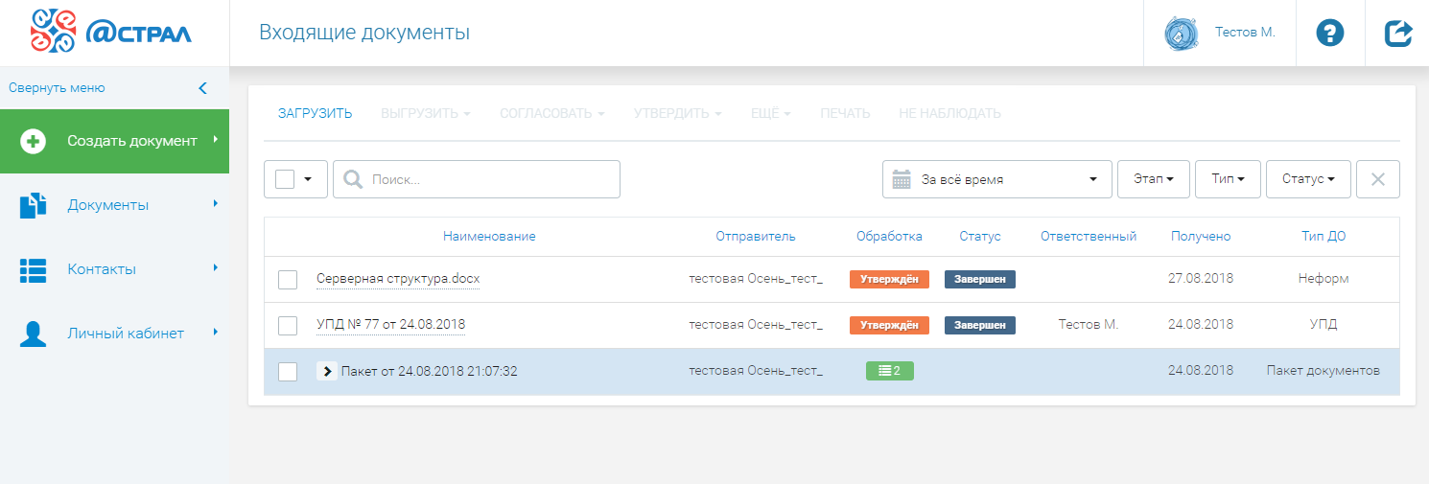Click Загрузить in the toolbar
This screenshot has width=1429, height=484.
click(x=316, y=113)
